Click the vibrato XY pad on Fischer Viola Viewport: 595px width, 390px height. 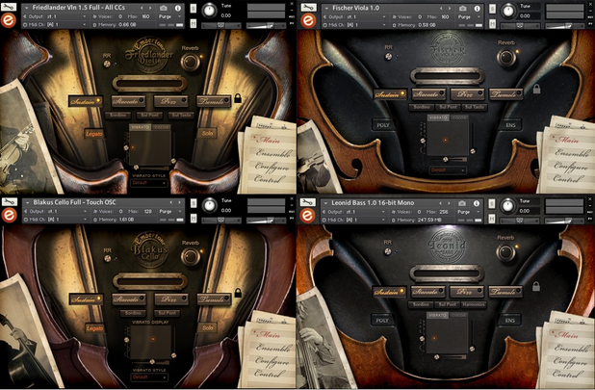click(448, 138)
